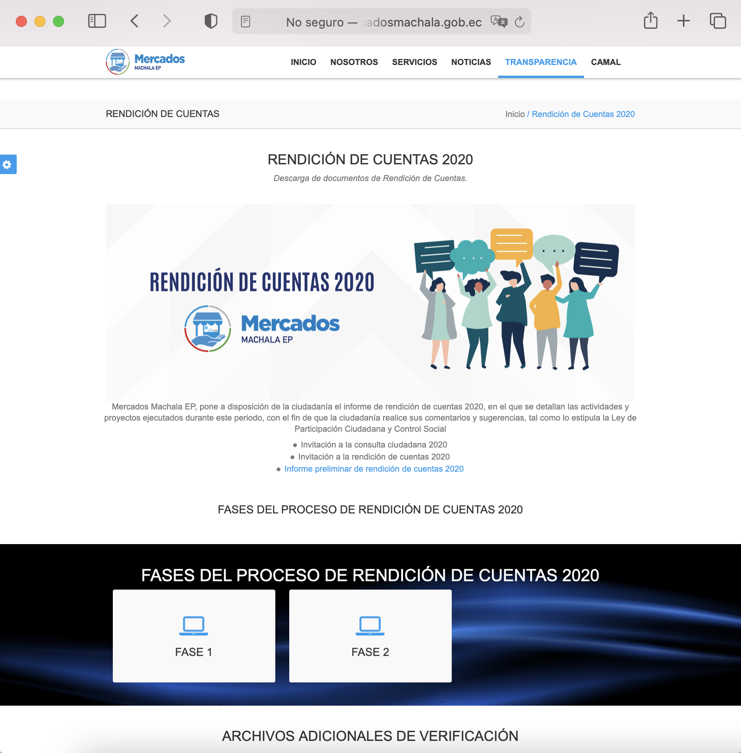Open the Share sheet icon
The height and width of the screenshot is (753, 741).
pos(650,21)
